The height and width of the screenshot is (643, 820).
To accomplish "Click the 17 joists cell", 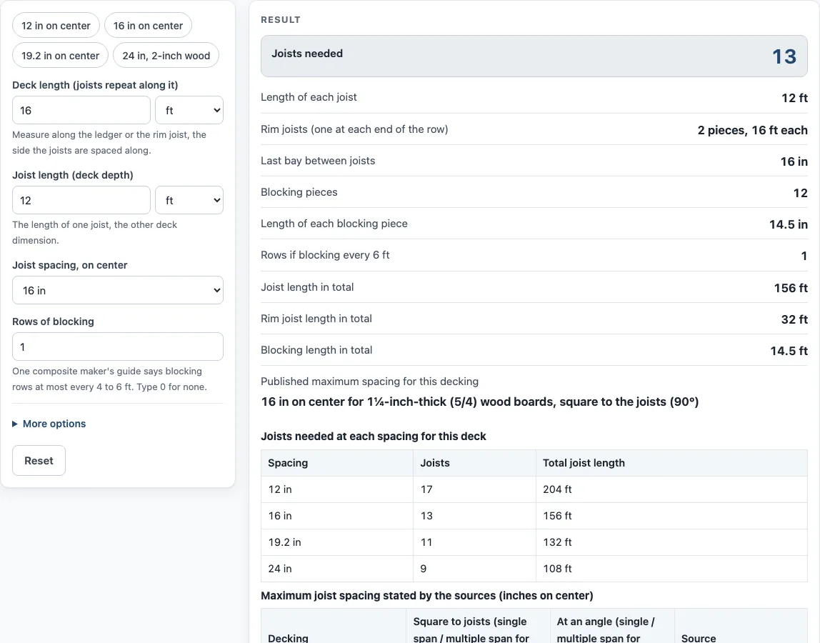I will pos(475,489).
